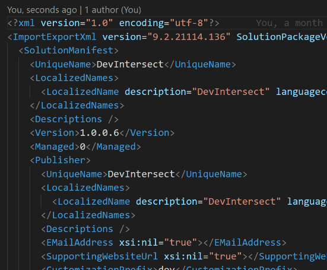The image size is (327, 270).
Task: Click the opening SupportingWebsiteUrl tag name
Action: (102, 256)
